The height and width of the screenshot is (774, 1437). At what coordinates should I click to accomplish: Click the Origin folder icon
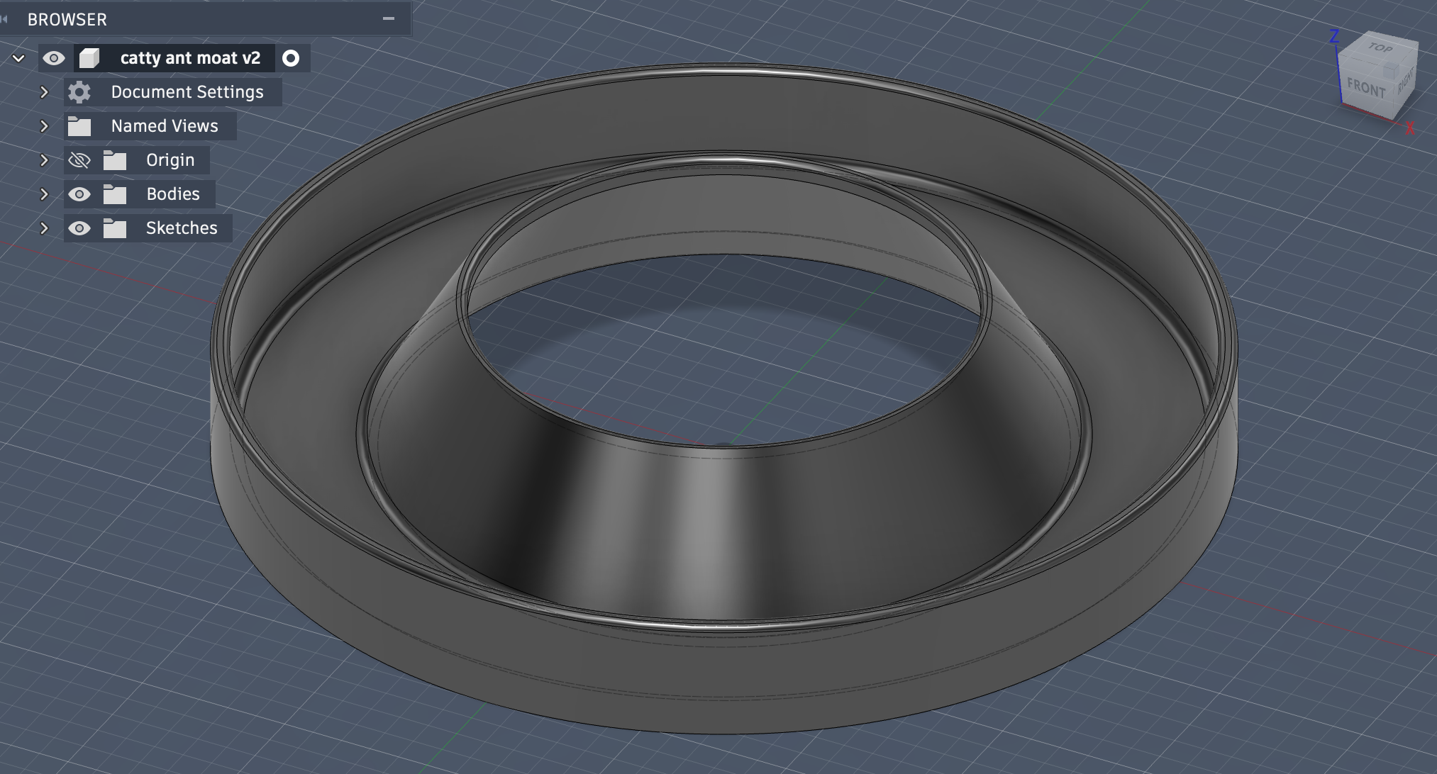pos(114,159)
